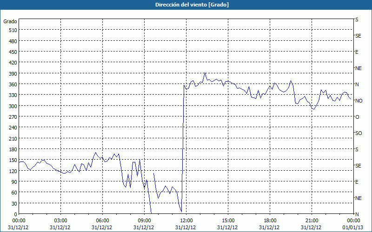Click the 'SO' compass direction label
Screen dimensions: 372x232
(359, 133)
